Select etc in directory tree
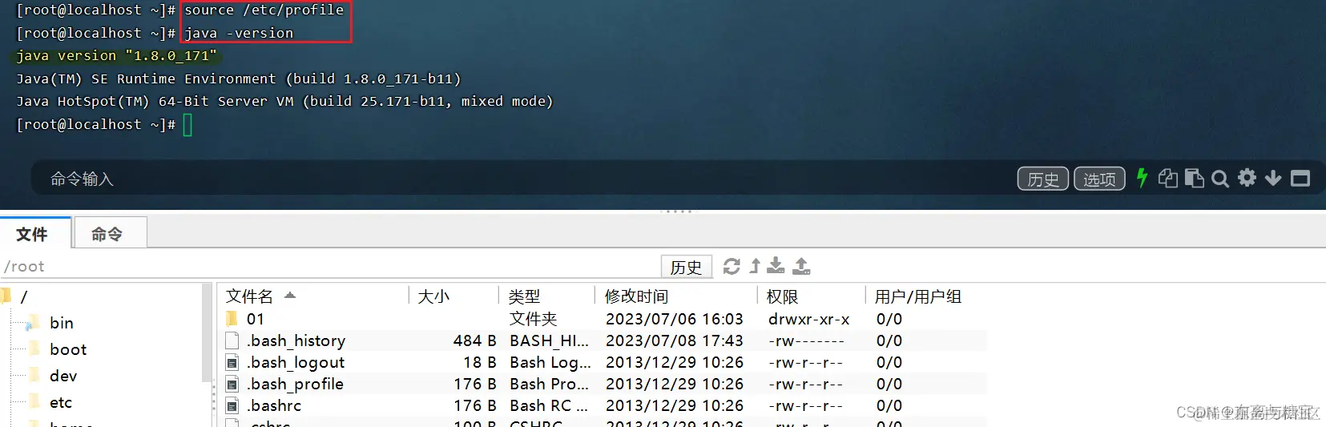The image size is (1326, 427). coord(61,402)
